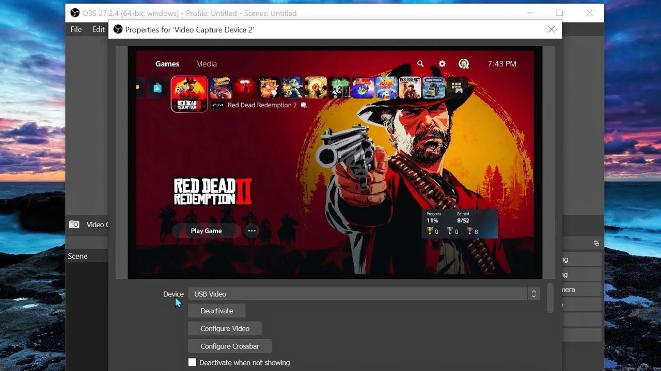This screenshot has width=661, height=371.
Task: Click the PS4 badge beside the game title
Action: (x=218, y=105)
